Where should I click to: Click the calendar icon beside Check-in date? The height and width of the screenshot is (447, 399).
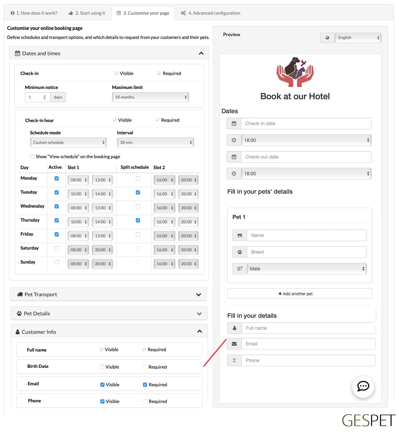[x=234, y=123]
